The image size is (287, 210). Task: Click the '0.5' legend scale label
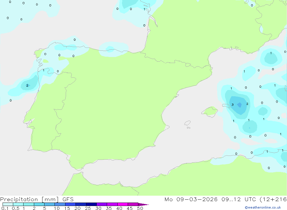pos(16,208)
